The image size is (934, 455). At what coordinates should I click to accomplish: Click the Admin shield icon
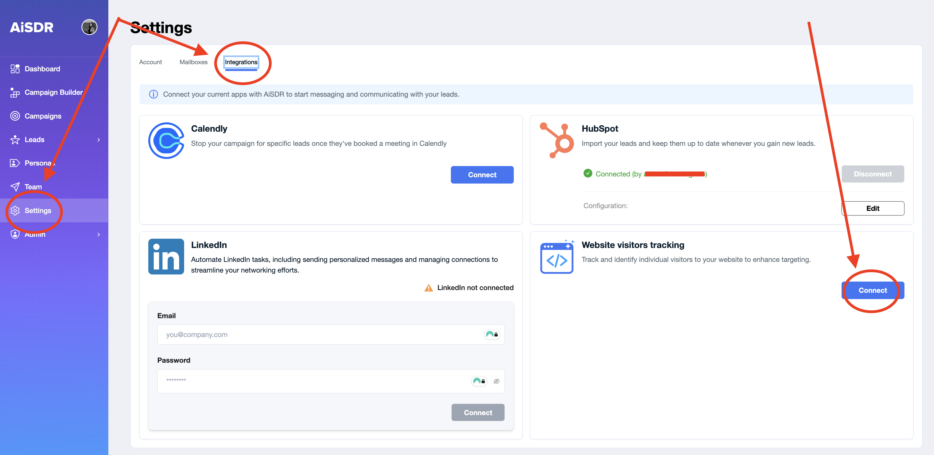15,234
